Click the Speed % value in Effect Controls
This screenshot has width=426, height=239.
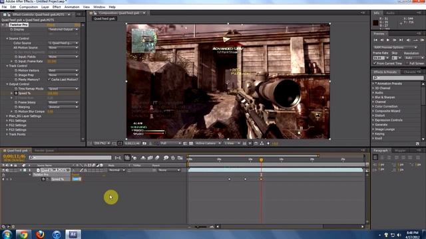(x=53, y=93)
